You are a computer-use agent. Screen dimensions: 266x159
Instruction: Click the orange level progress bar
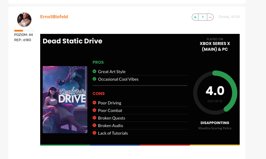[19, 31]
